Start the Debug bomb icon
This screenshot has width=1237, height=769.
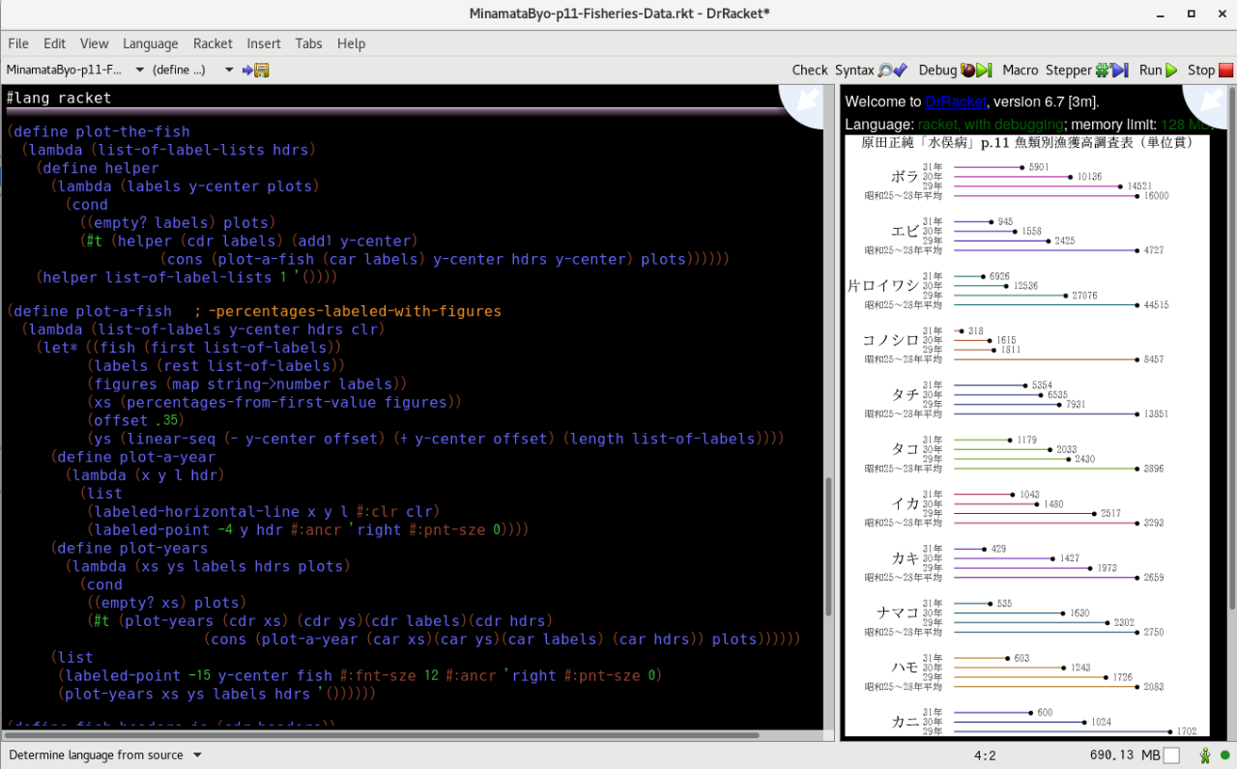(969, 70)
